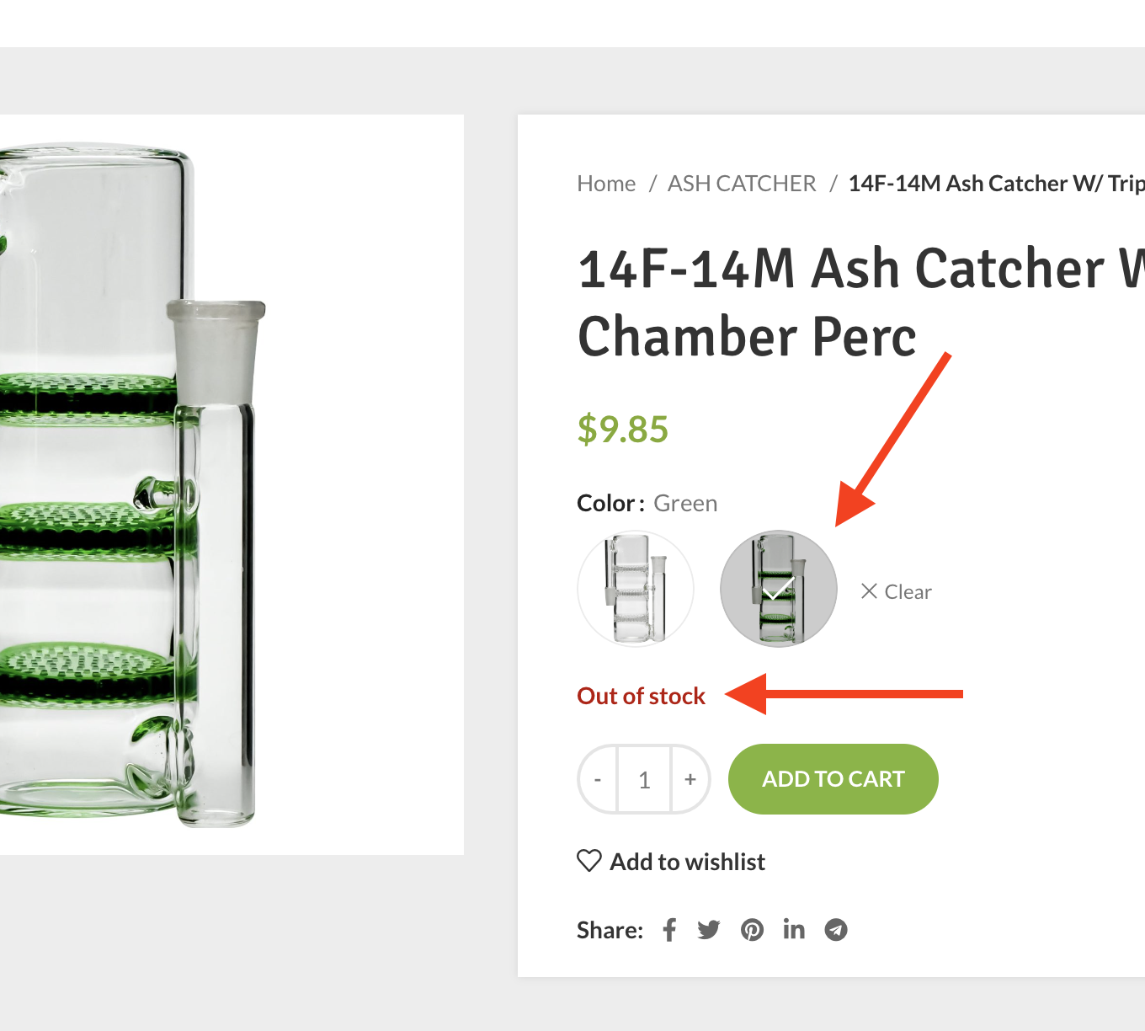Go to Home breadcrumb
1145x1031 pixels.
tap(606, 184)
